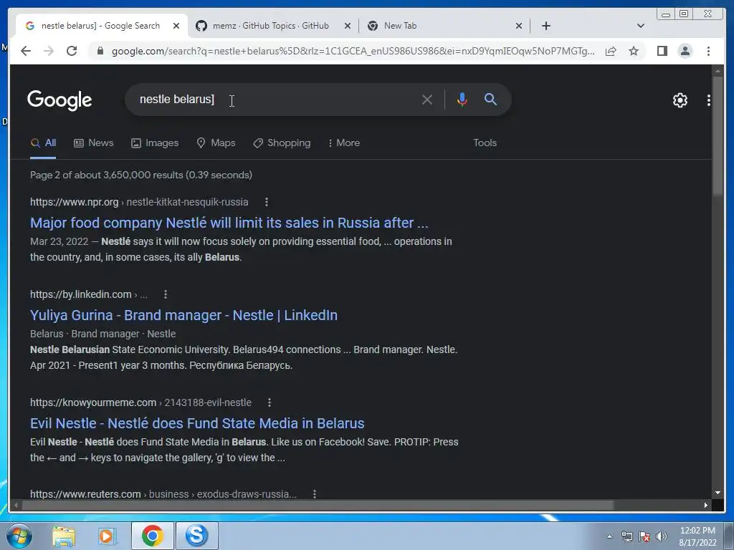Viewport: 734px width, 550px height.
Task: Bookmark this tab with the star
Action: 634,51
